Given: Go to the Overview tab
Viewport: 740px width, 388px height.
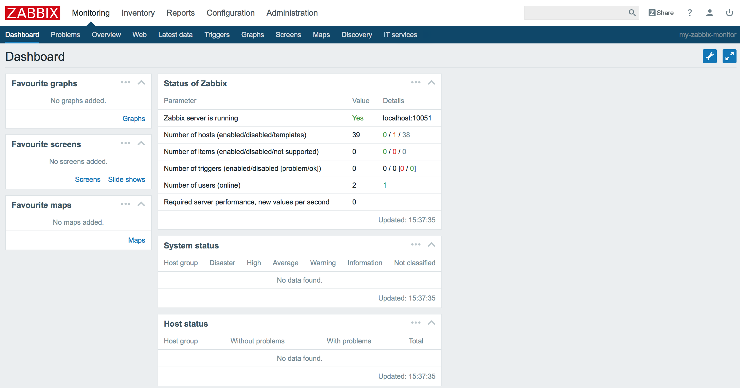Looking at the screenshot, I should pyautogui.click(x=106, y=35).
